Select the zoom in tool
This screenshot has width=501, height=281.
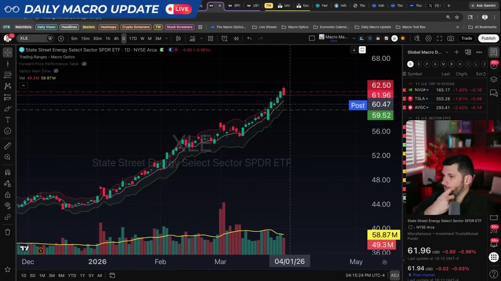7,157
